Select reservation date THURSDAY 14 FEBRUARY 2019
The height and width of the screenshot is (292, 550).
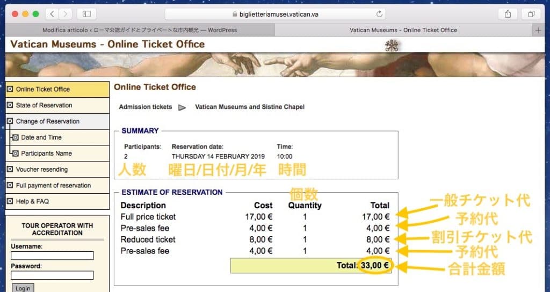click(x=218, y=156)
